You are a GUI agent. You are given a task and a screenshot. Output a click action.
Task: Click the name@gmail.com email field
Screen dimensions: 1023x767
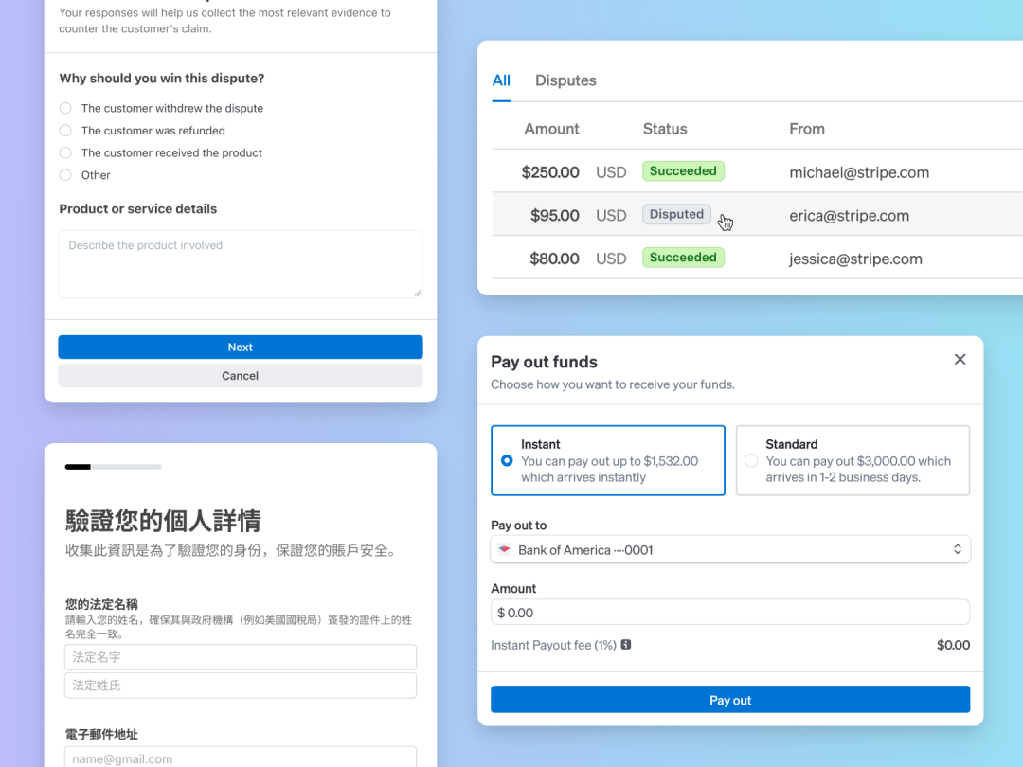(240, 758)
